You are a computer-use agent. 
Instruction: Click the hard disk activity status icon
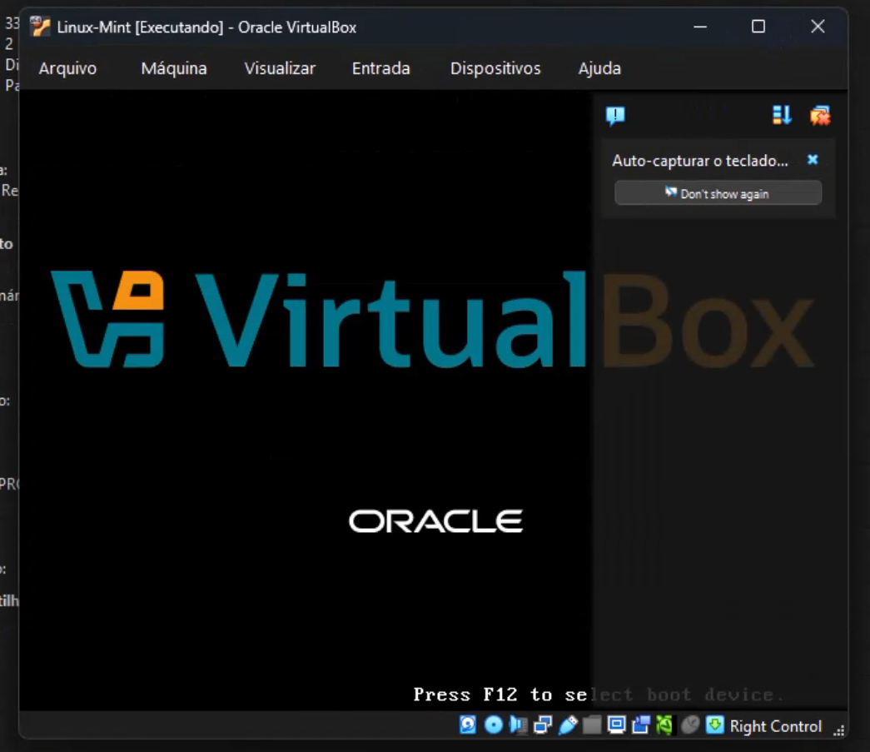tap(468, 725)
